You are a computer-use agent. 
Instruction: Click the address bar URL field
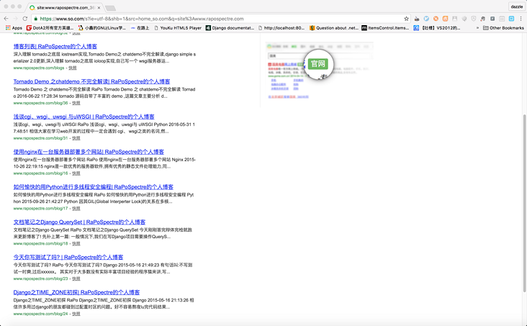tap(216, 19)
